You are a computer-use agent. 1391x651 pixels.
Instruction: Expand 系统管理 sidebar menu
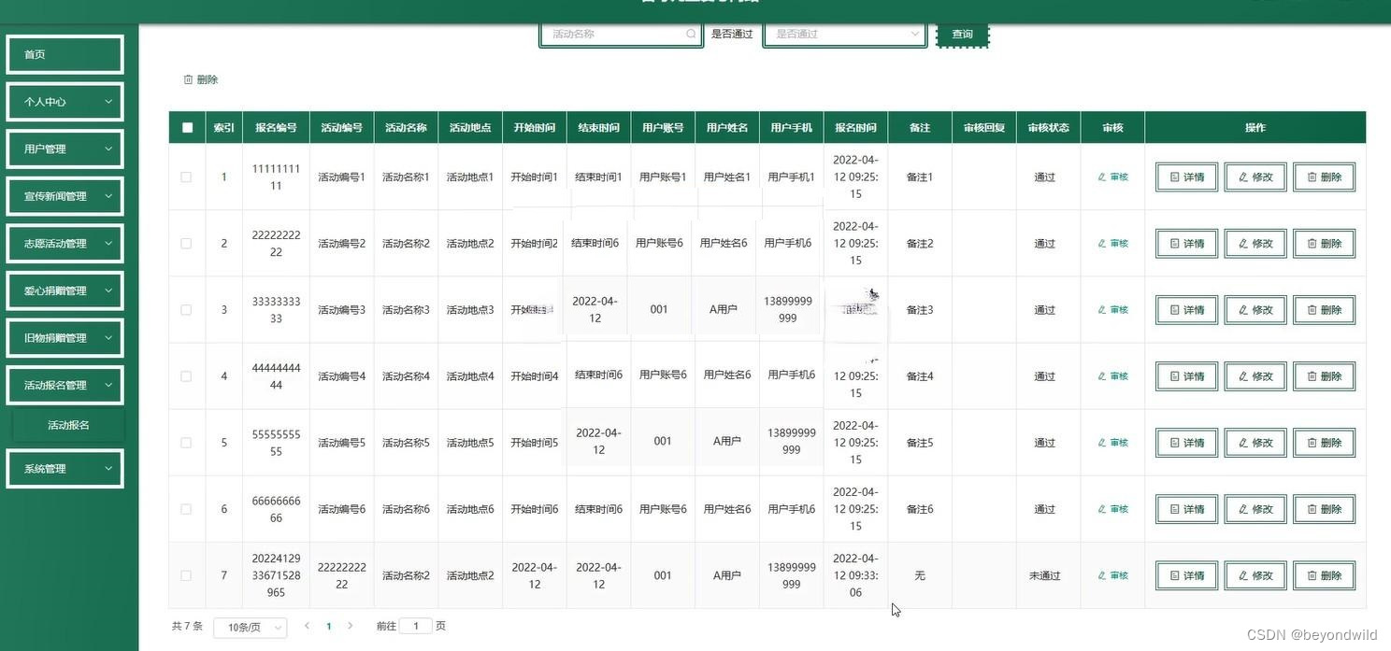point(65,469)
